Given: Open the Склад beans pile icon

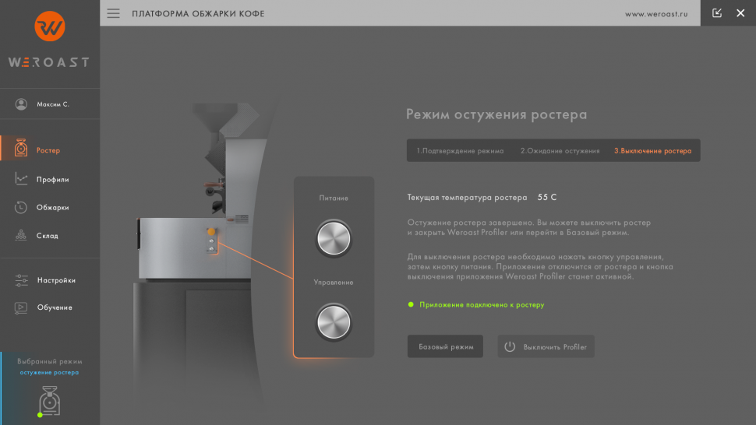Looking at the screenshot, I should click(21, 235).
